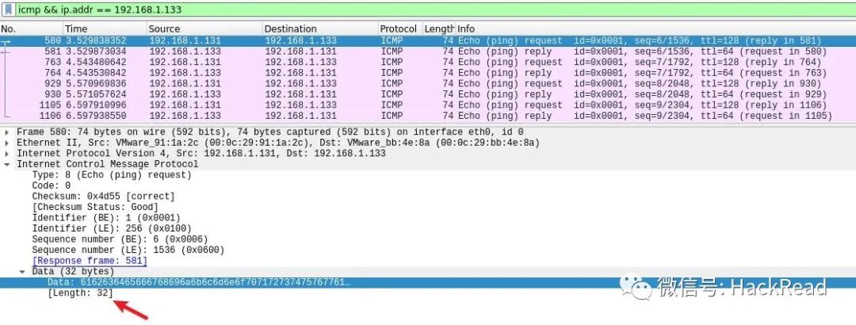Viewport: 856px width, 325px height.
Task: Select the Identifier (LE): 256 (0x0100) field
Action: [x=112, y=228]
